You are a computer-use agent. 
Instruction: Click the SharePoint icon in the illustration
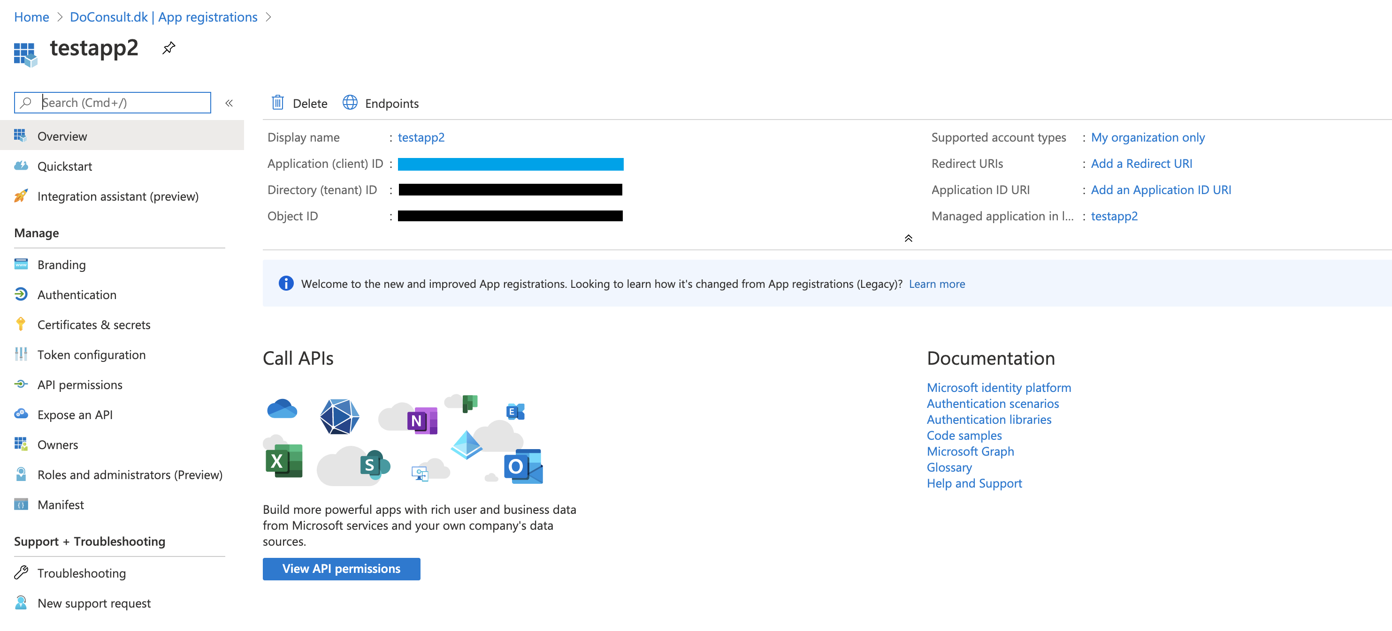click(375, 465)
